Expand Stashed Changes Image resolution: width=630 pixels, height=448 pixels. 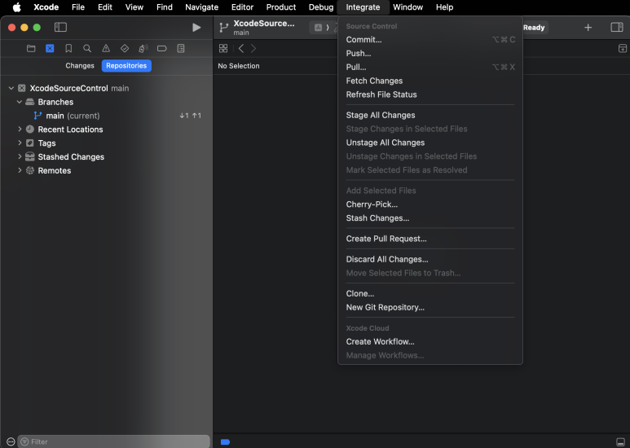(x=20, y=156)
